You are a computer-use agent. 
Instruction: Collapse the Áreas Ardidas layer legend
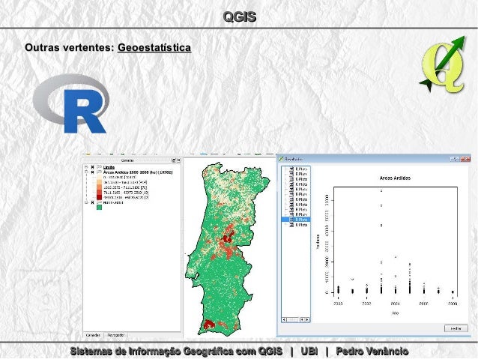[x=86, y=172]
